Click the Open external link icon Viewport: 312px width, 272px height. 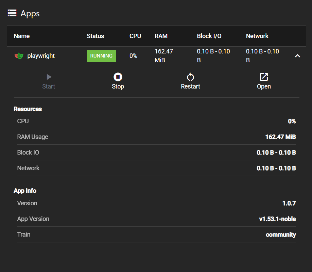pyautogui.click(x=264, y=77)
